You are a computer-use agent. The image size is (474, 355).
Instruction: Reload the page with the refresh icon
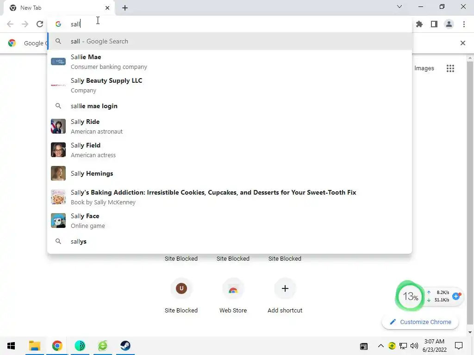click(x=40, y=24)
